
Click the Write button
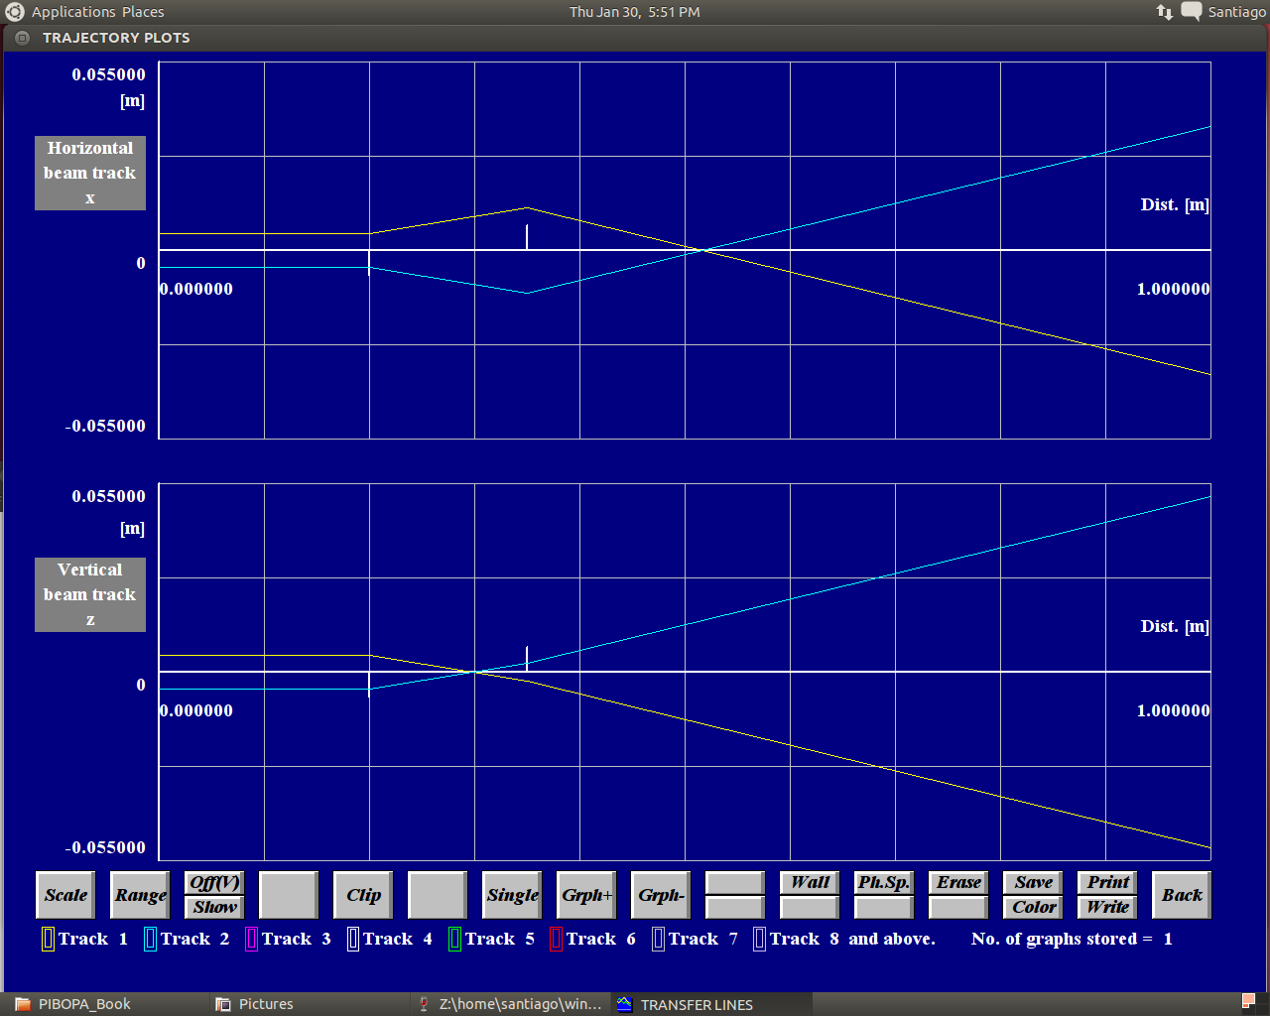[x=1107, y=907]
